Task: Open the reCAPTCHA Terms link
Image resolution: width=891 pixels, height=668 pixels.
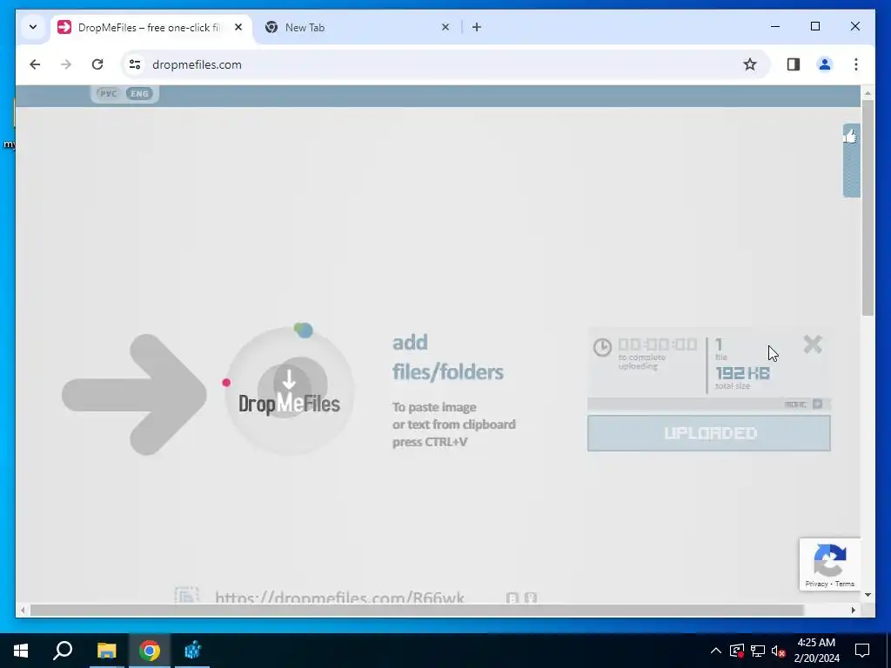Action: (x=844, y=584)
